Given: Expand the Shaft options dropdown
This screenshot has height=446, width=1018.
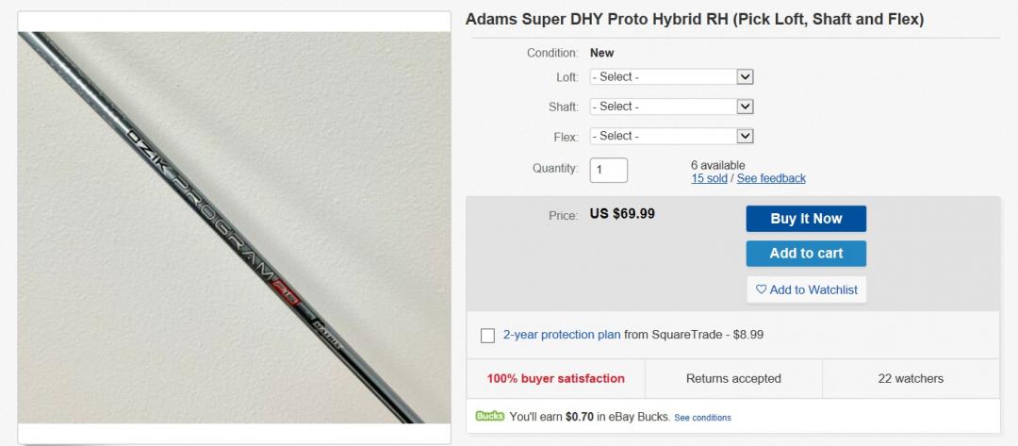Looking at the screenshot, I should [671, 107].
